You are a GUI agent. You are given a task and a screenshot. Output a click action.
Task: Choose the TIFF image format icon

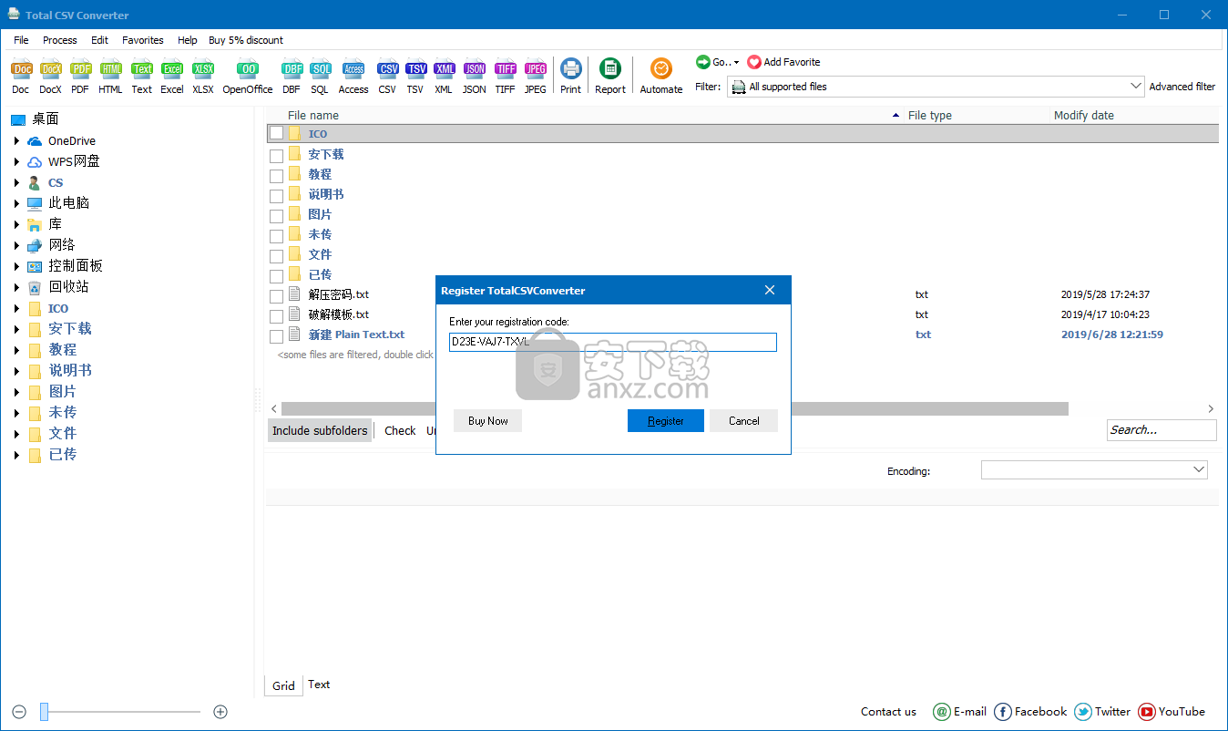point(505,69)
